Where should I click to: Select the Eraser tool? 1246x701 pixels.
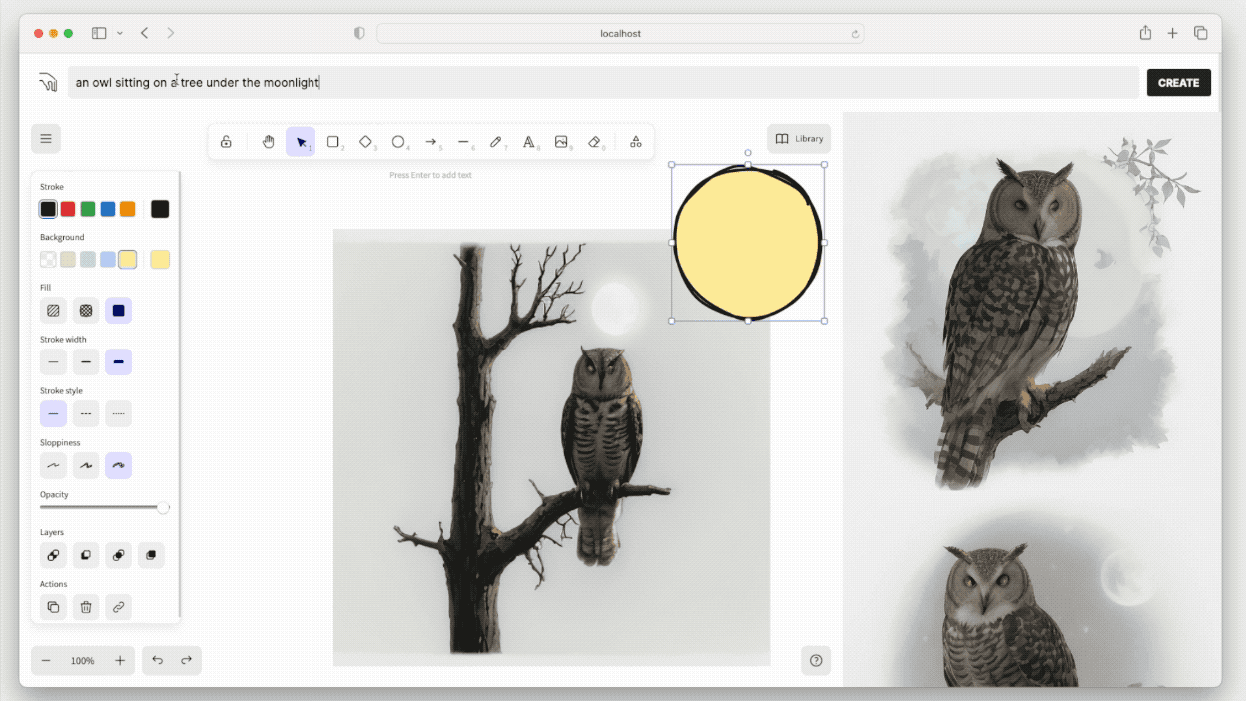click(594, 142)
